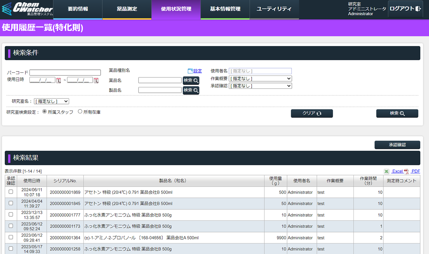Click the ChemWatcher logo icon
429x254 pixels.
pyautogui.click(x=7, y=9)
